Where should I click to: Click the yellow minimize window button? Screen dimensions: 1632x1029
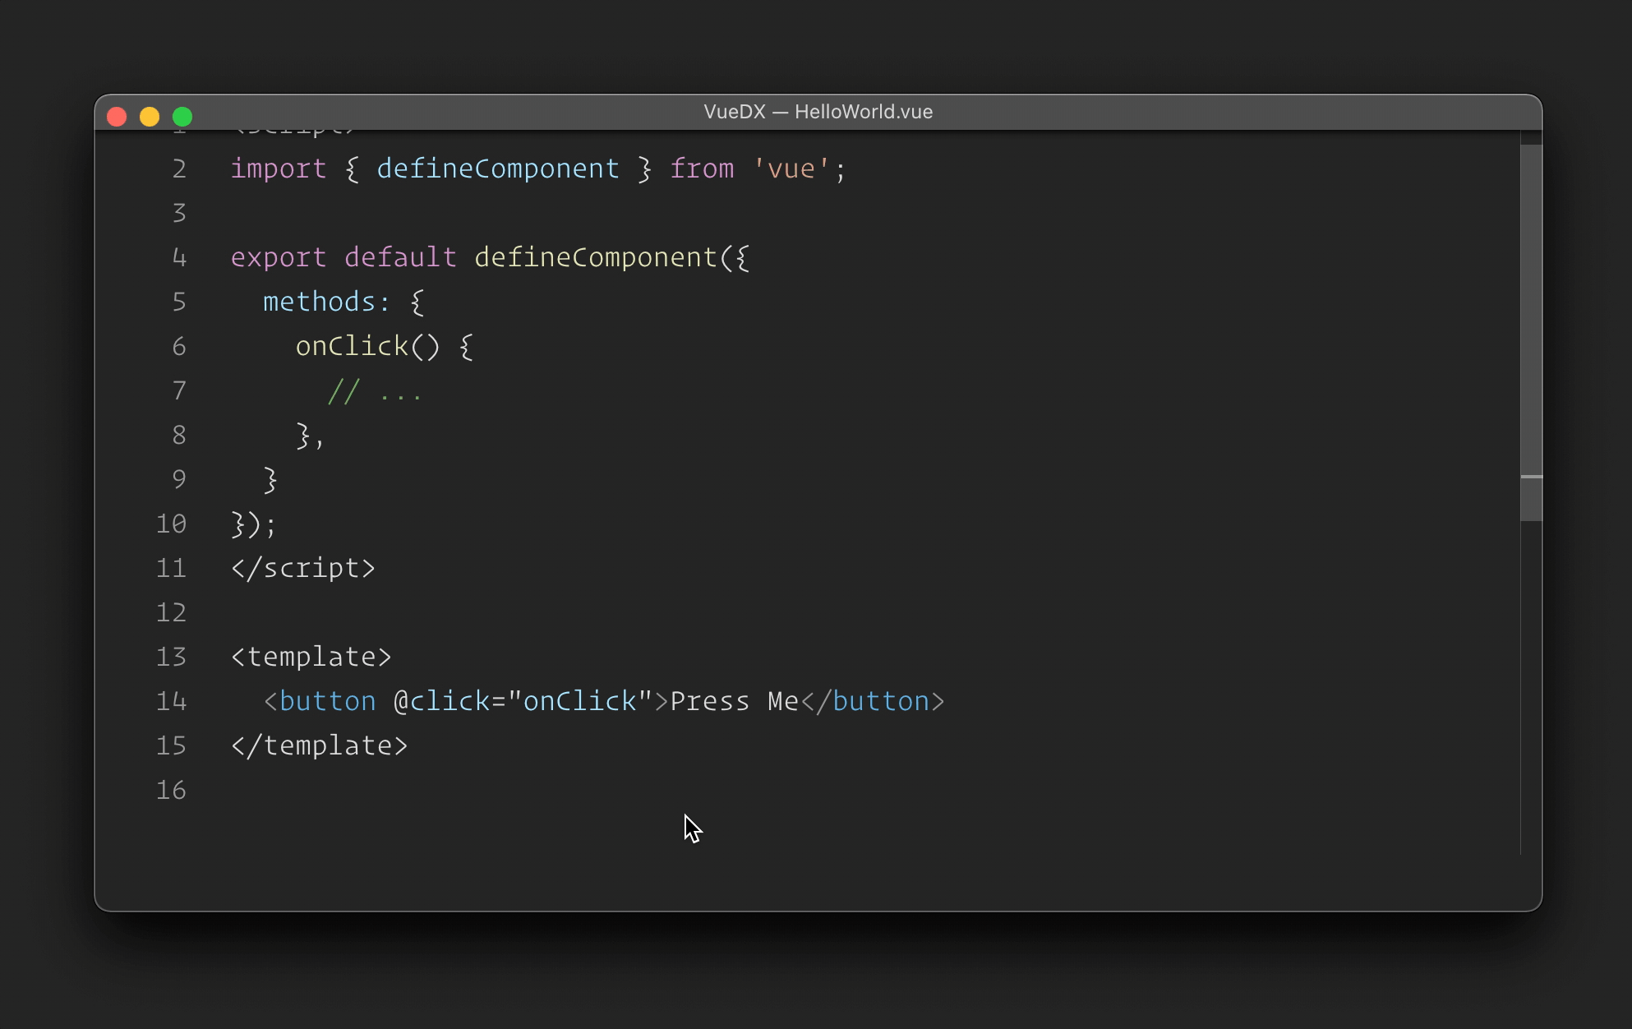[150, 117]
